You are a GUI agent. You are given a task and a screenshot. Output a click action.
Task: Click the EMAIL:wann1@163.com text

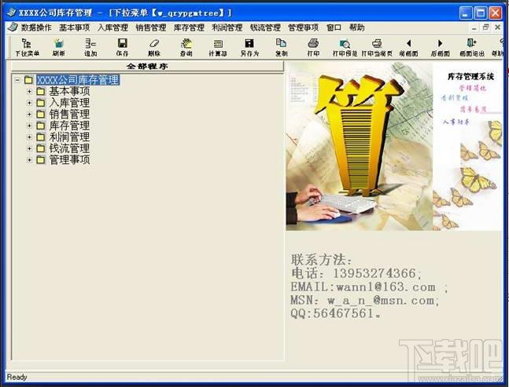point(363,287)
